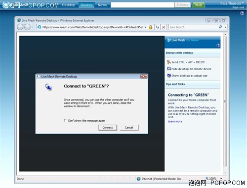Open the News tab
The width and height of the screenshot is (247, 188).
click(x=102, y=5)
